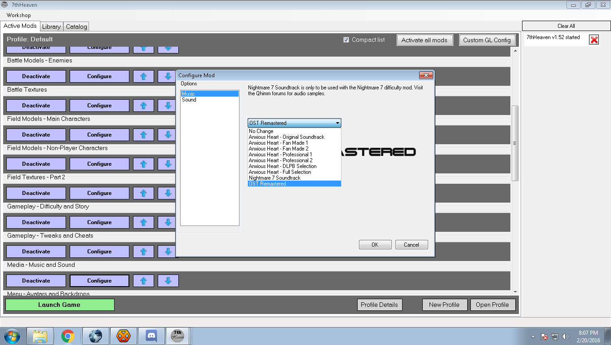Image resolution: width=611 pixels, height=345 pixels.
Task: Deactivate Media - Music and Sound mod
Action: (x=36, y=281)
